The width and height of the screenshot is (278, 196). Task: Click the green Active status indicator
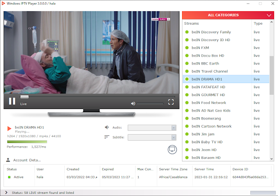click(9, 177)
